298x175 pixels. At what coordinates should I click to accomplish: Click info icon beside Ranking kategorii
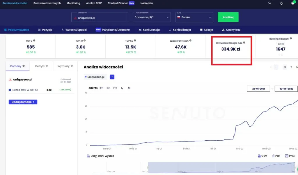click(291, 38)
